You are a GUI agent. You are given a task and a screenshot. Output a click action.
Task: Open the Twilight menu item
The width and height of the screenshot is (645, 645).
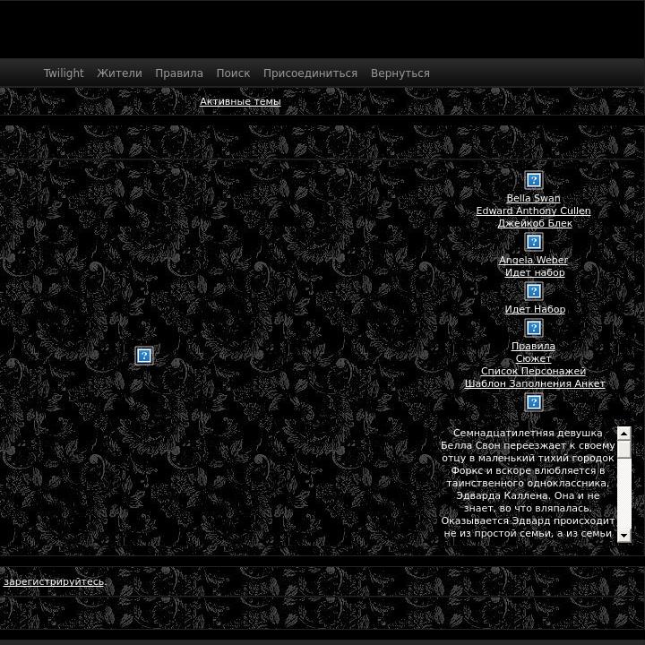[x=64, y=73]
